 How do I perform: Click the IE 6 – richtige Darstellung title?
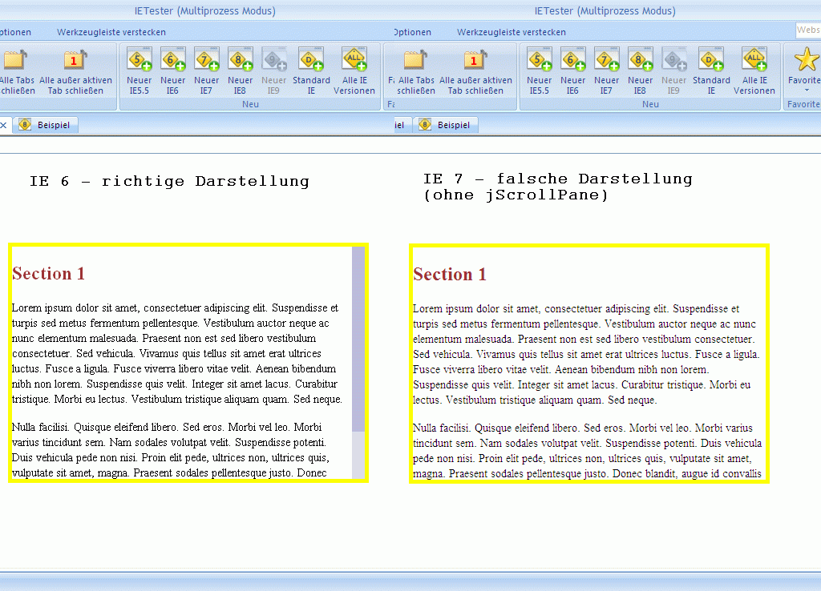(x=169, y=181)
